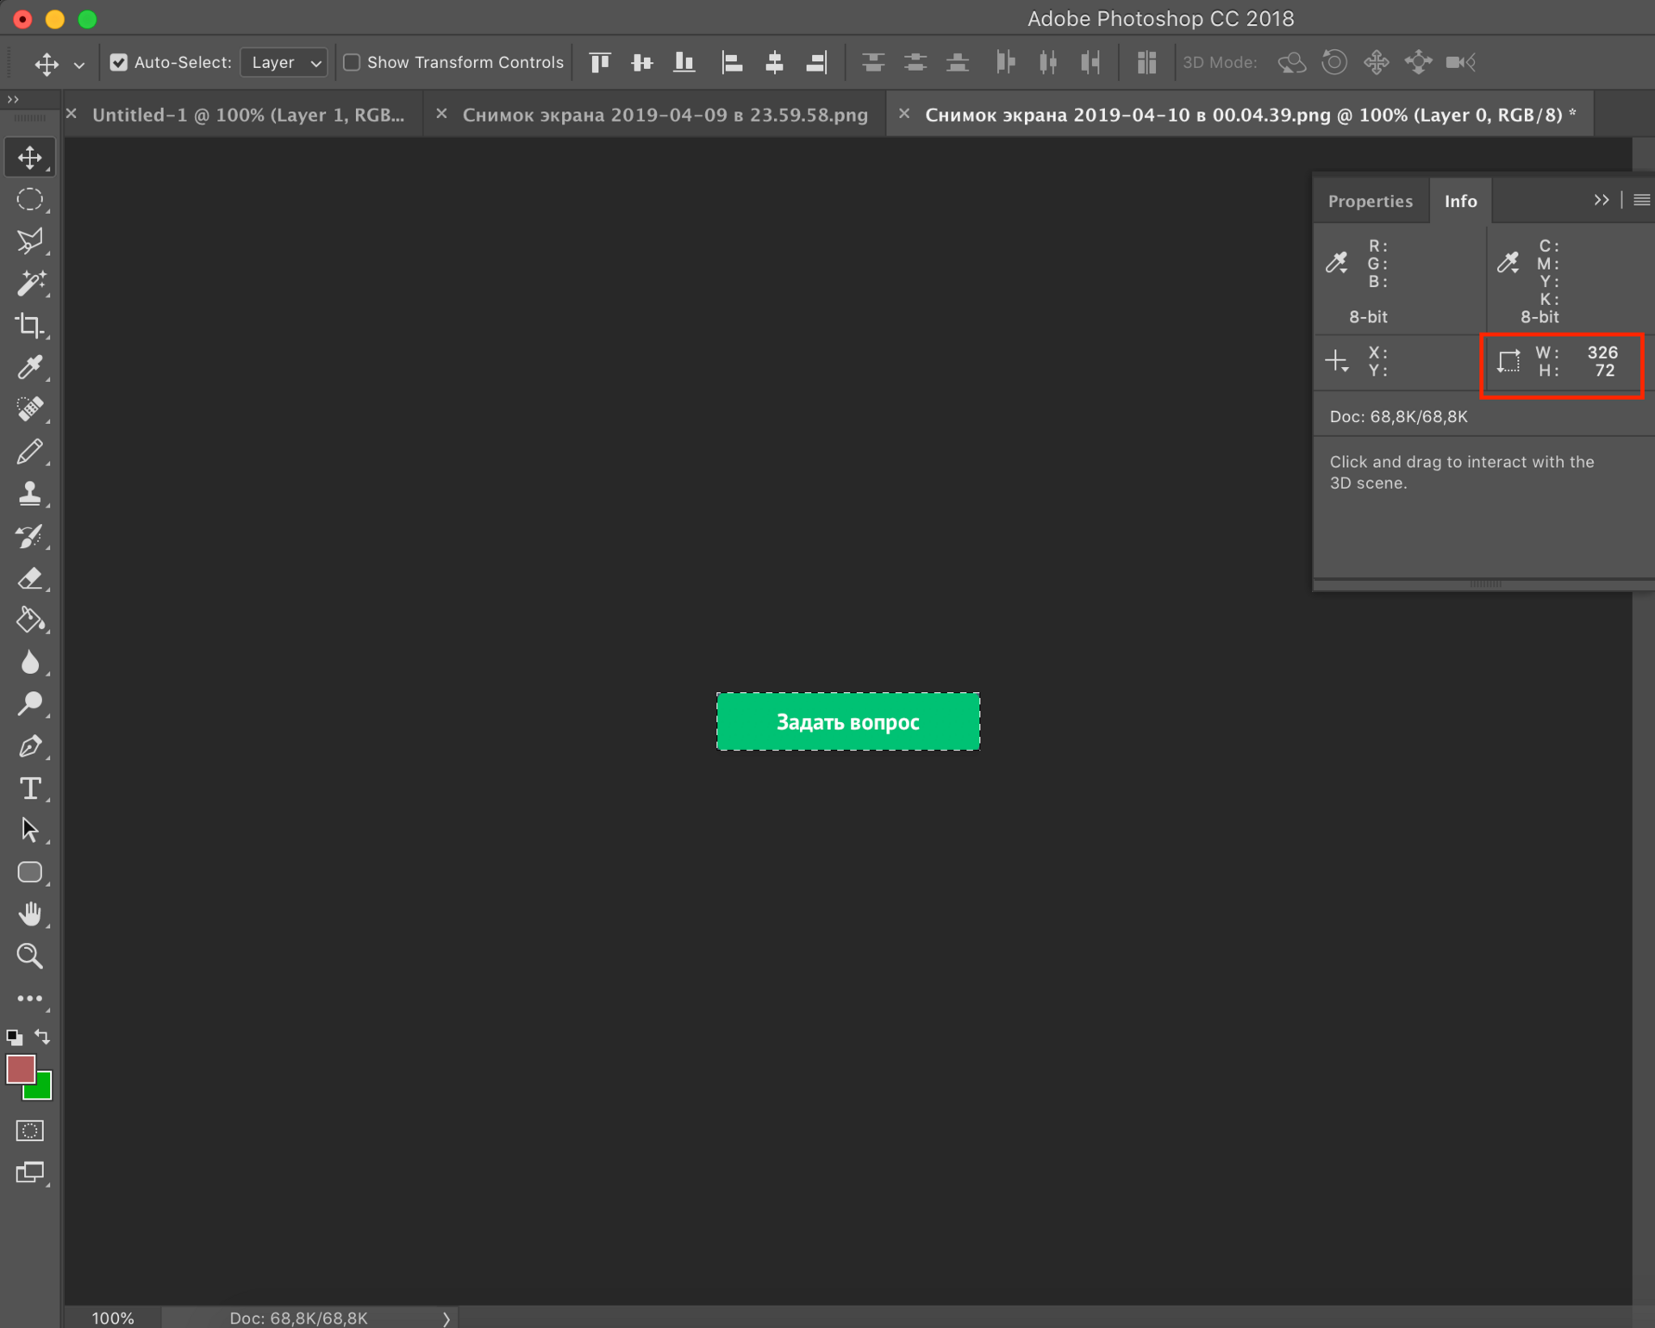Switch to the Info tab
1655x1328 pixels.
(1460, 201)
